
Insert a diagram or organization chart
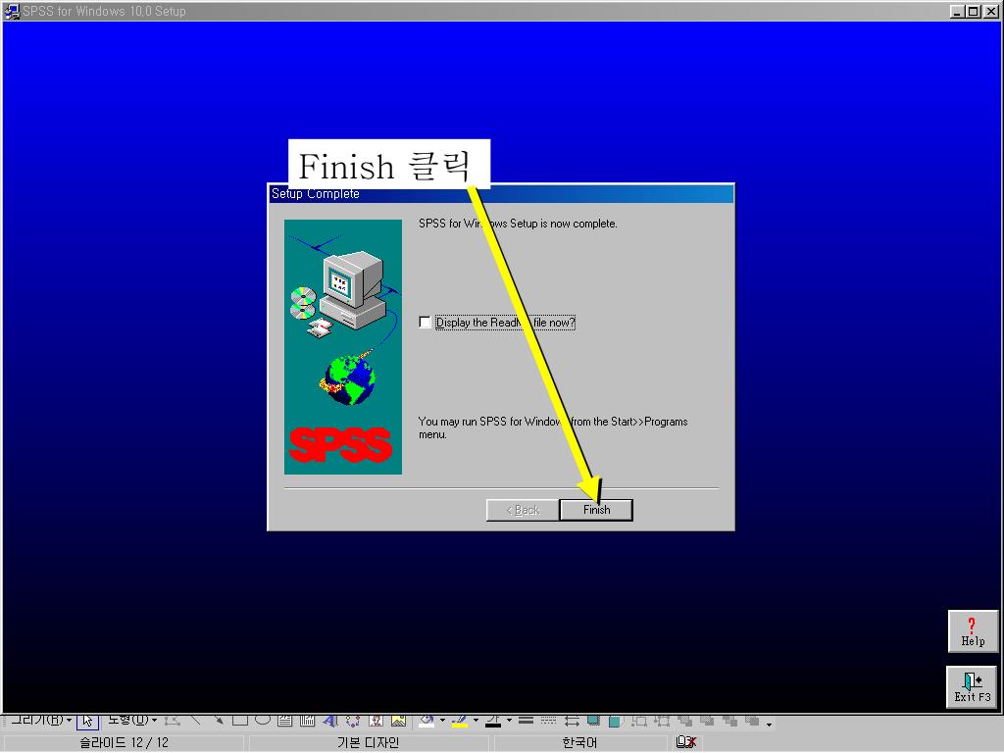[353, 721]
